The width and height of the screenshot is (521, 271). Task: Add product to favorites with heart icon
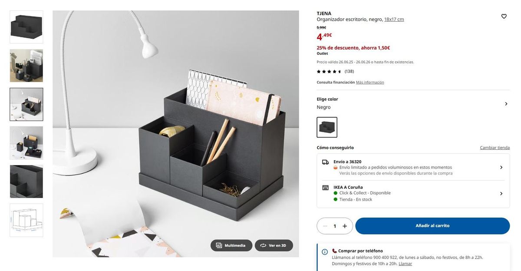pos(504,17)
